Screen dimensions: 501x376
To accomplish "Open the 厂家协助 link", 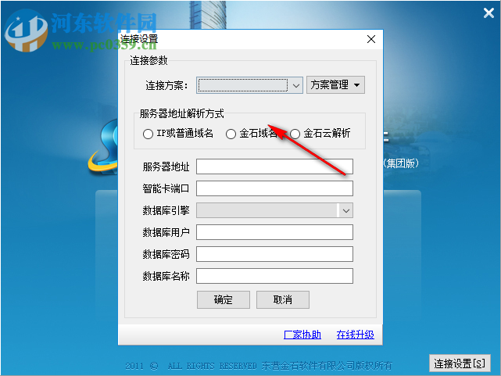I will click(x=302, y=335).
